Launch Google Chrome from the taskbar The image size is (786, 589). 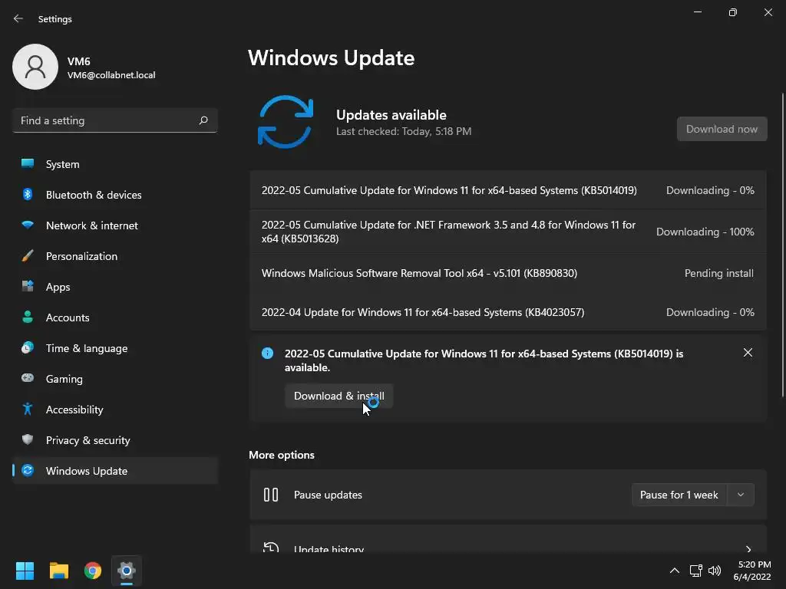[93, 571]
